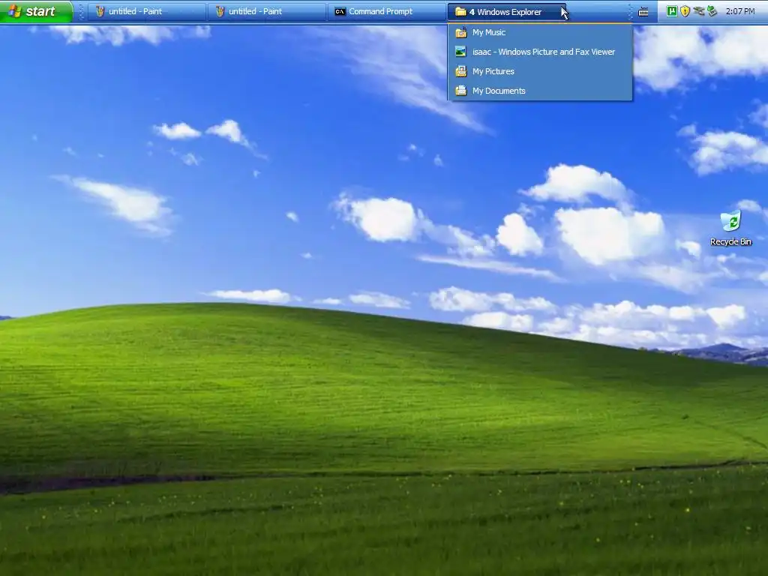
Task: Open the green uTorrent tray icon
Action: (671, 11)
